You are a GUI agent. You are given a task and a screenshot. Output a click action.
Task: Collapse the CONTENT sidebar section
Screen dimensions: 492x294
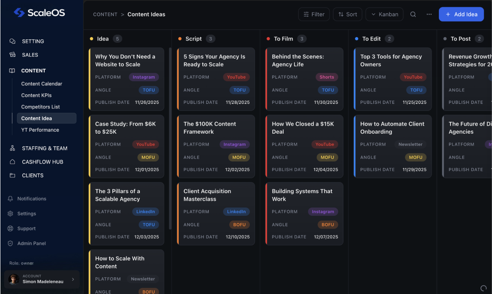coord(33,71)
